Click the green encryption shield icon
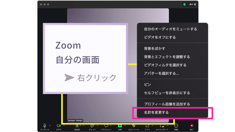The width and height of the screenshot is (235, 132). pyautogui.click(x=184, y=4)
